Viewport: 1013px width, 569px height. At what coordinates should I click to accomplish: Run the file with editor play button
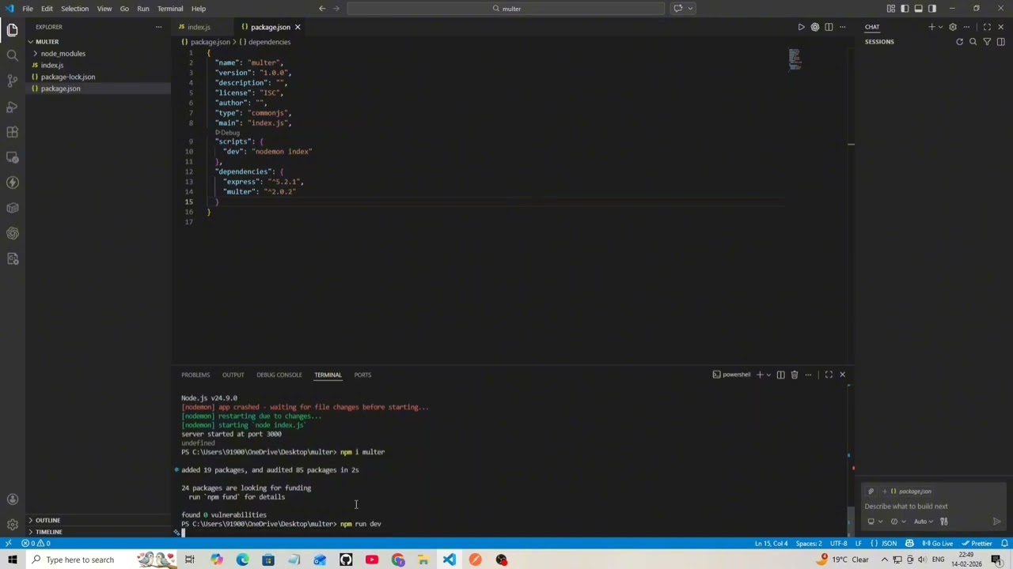click(801, 27)
